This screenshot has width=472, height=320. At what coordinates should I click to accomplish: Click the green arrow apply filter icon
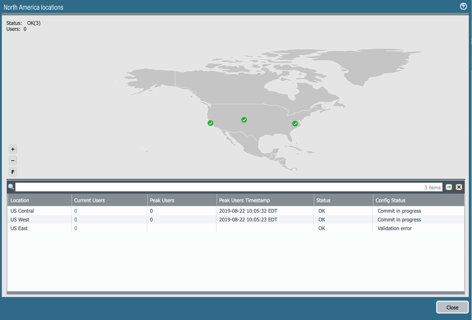pyautogui.click(x=449, y=187)
